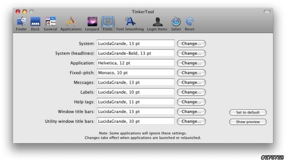Click the note about ignored settings
Screen dimensions: 286x161
143,133
